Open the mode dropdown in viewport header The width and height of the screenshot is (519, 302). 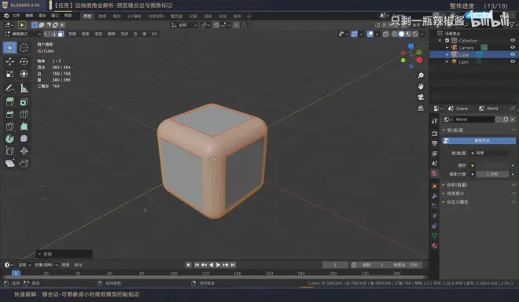coord(23,34)
